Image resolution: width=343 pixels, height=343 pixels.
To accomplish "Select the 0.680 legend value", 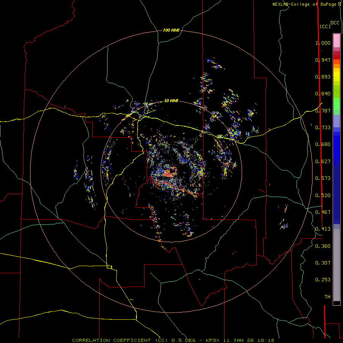I will [x=323, y=144].
